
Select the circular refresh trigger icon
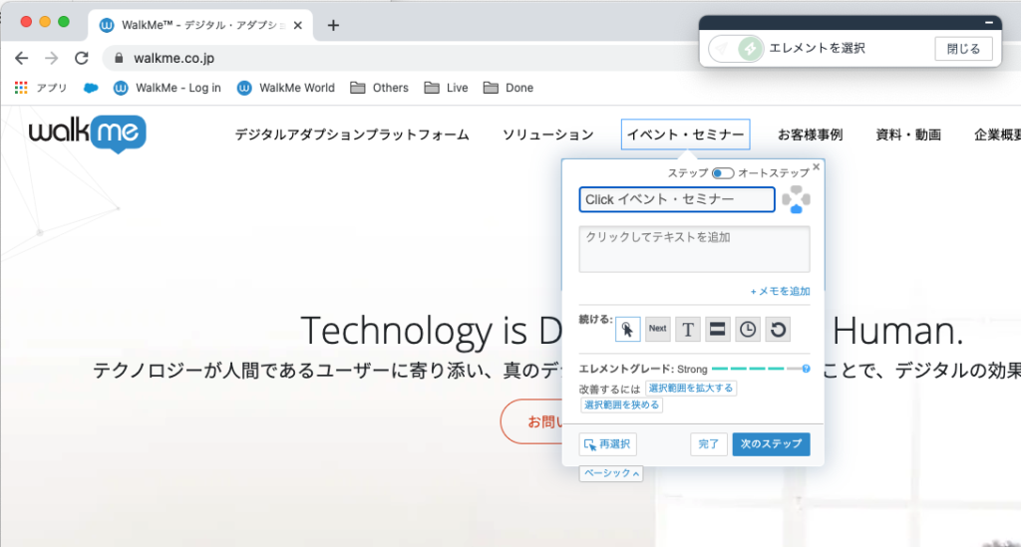pyautogui.click(x=778, y=329)
